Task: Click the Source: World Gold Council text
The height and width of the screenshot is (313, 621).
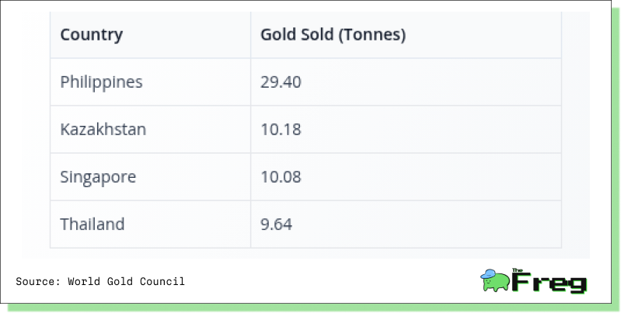Action: pos(100,281)
